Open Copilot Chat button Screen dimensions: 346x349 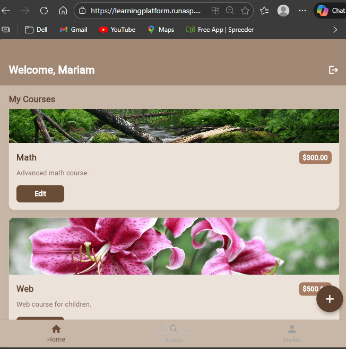click(x=330, y=11)
